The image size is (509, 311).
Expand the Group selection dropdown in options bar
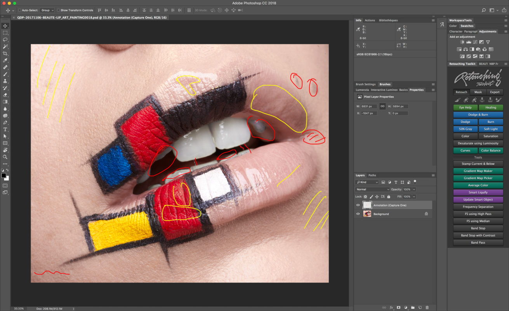47,10
